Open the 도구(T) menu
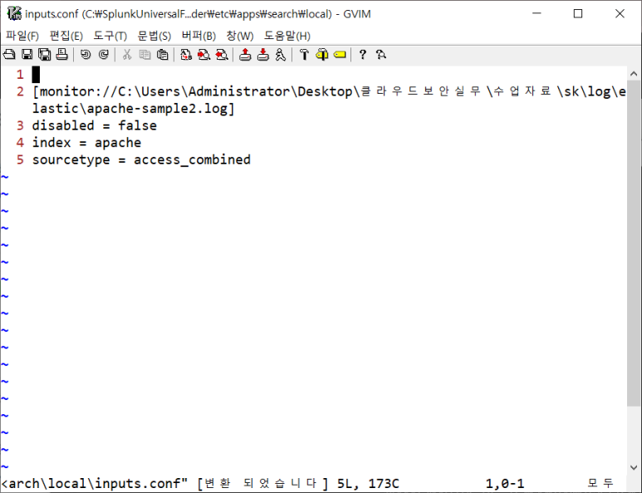 [110, 36]
